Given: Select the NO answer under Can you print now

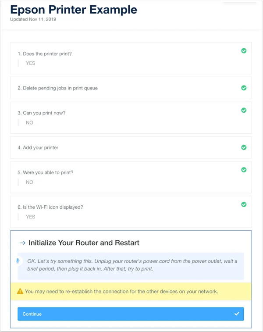Looking at the screenshot, I should click(x=30, y=123).
